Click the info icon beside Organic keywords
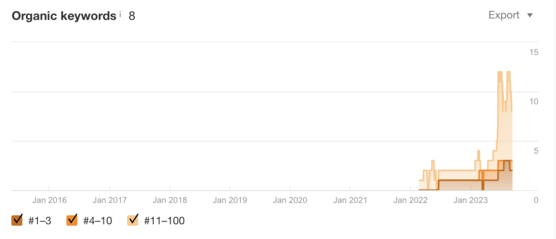 click(120, 14)
